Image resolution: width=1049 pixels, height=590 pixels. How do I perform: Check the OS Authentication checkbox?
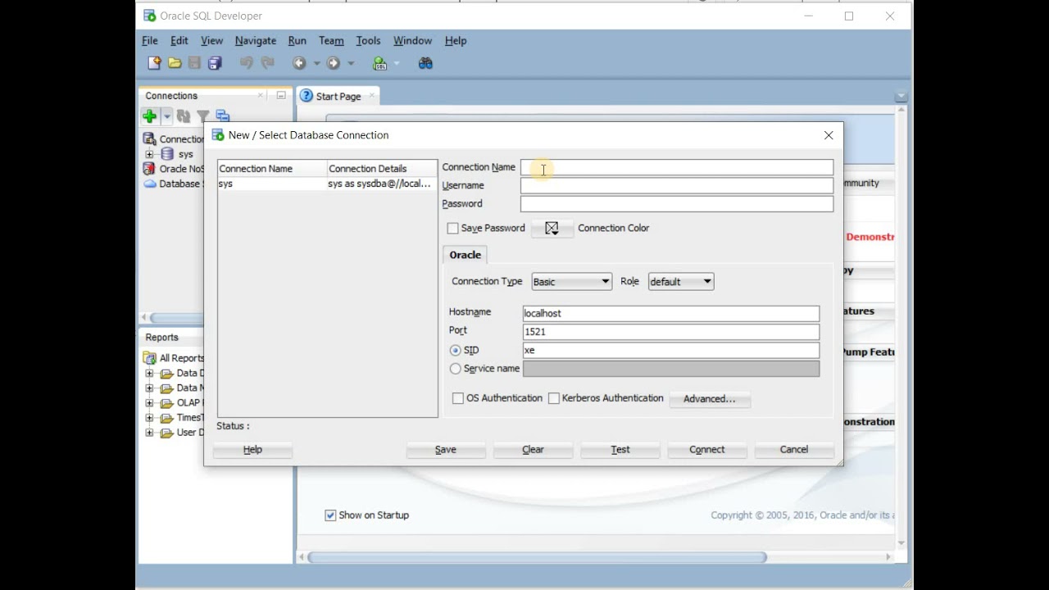pyautogui.click(x=458, y=398)
